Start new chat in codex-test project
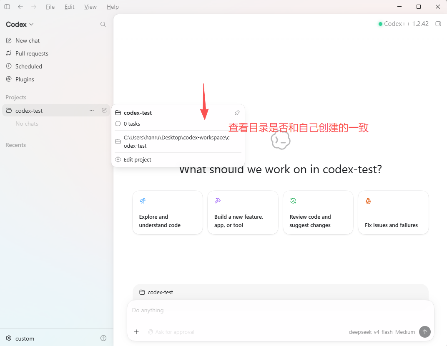The height and width of the screenshot is (346, 447). click(x=104, y=110)
